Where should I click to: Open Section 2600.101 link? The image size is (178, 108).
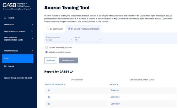click(x=115, y=97)
